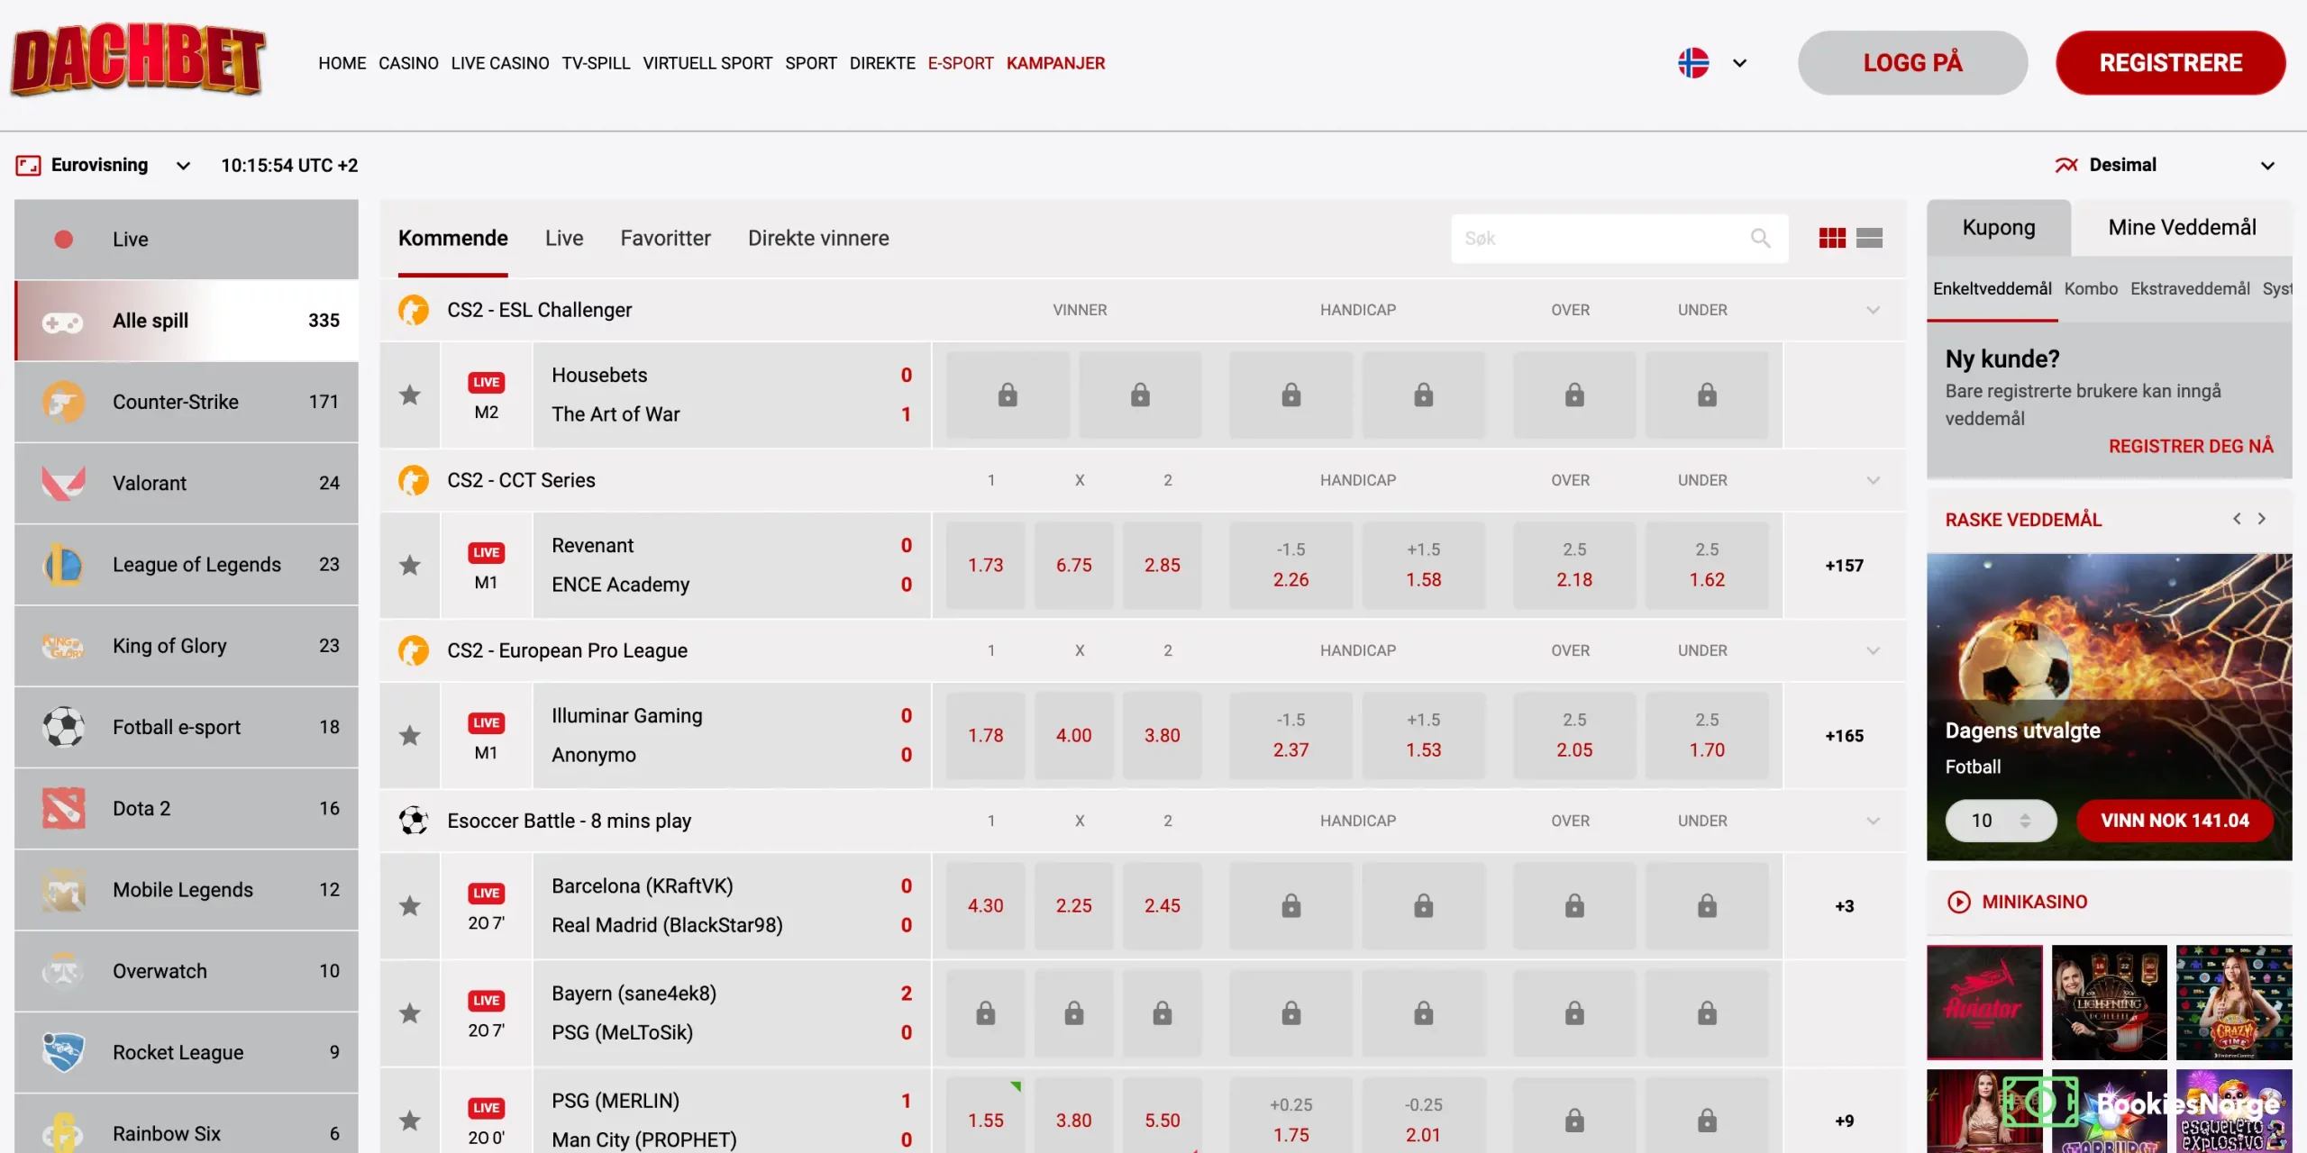
Task: Collapse the CS2 - ESL Challenger section
Action: pos(1874,310)
